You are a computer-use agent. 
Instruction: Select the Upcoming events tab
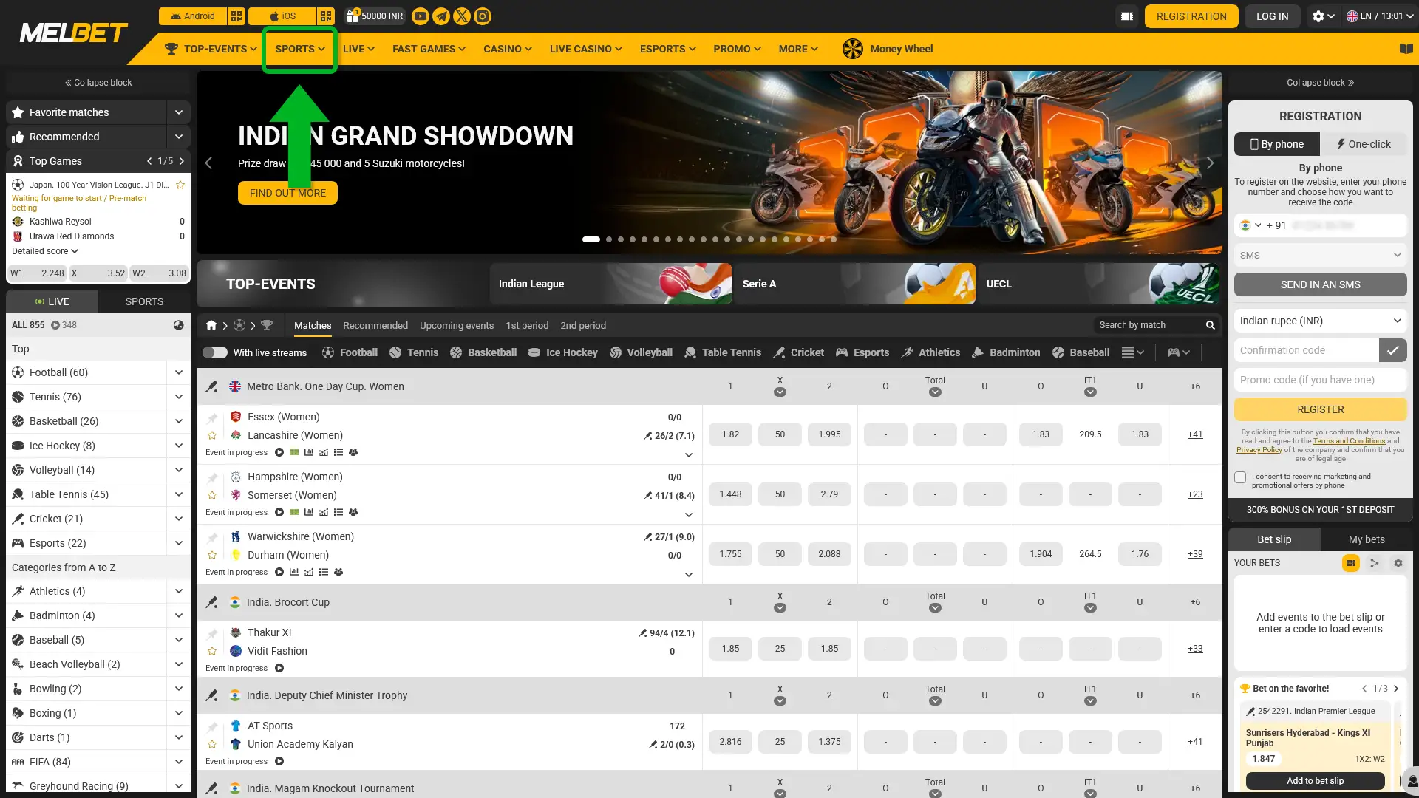[x=457, y=325]
